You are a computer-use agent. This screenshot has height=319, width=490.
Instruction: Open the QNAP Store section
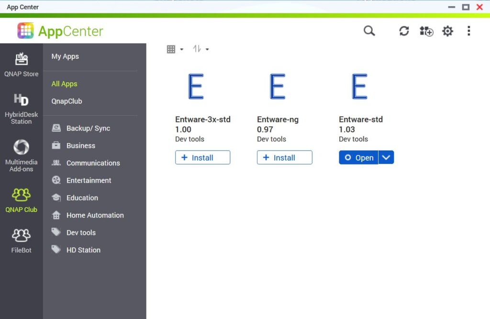coord(21,65)
